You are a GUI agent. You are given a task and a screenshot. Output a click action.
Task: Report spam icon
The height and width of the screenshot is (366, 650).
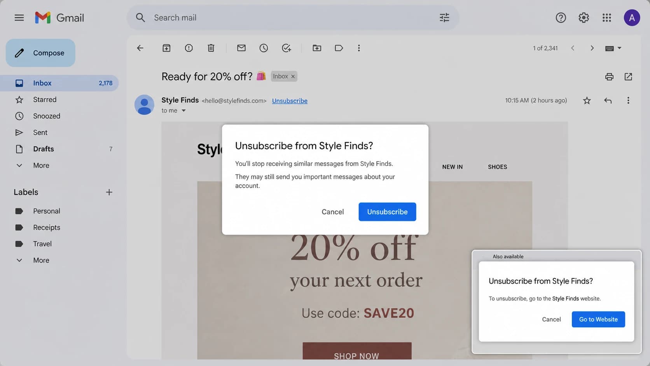pyautogui.click(x=189, y=48)
